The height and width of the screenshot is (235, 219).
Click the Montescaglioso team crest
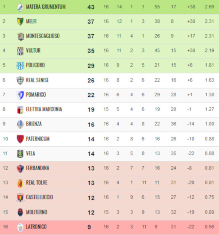20,36
